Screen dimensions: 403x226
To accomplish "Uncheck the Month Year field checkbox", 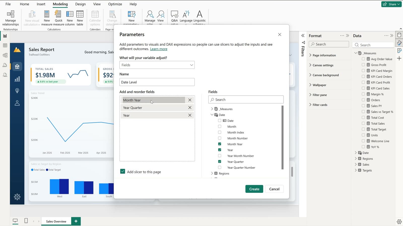I will pos(220,144).
